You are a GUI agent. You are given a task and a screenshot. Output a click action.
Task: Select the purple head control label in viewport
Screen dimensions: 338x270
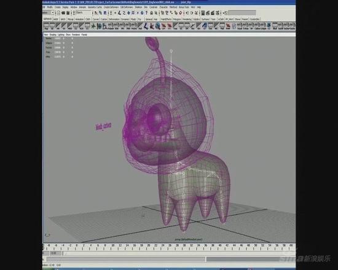point(104,126)
